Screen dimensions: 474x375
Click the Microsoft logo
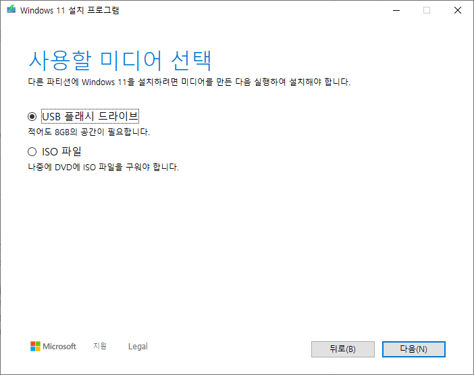53,346
